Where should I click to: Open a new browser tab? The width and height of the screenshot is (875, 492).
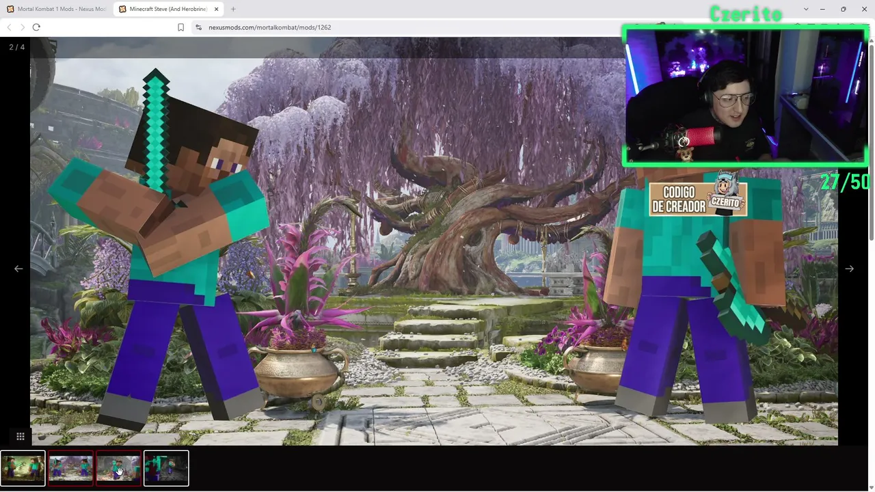[x=233, y=9]
